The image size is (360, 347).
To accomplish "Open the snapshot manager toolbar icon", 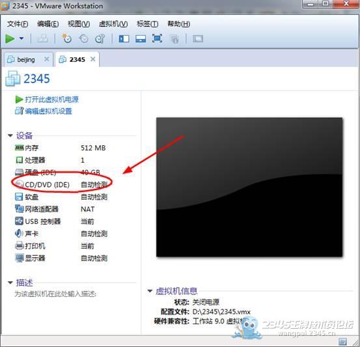I will [100, 38].
